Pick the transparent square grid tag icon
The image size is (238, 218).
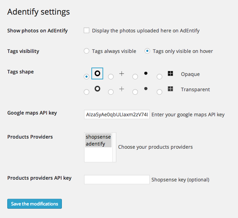[170, 89]
